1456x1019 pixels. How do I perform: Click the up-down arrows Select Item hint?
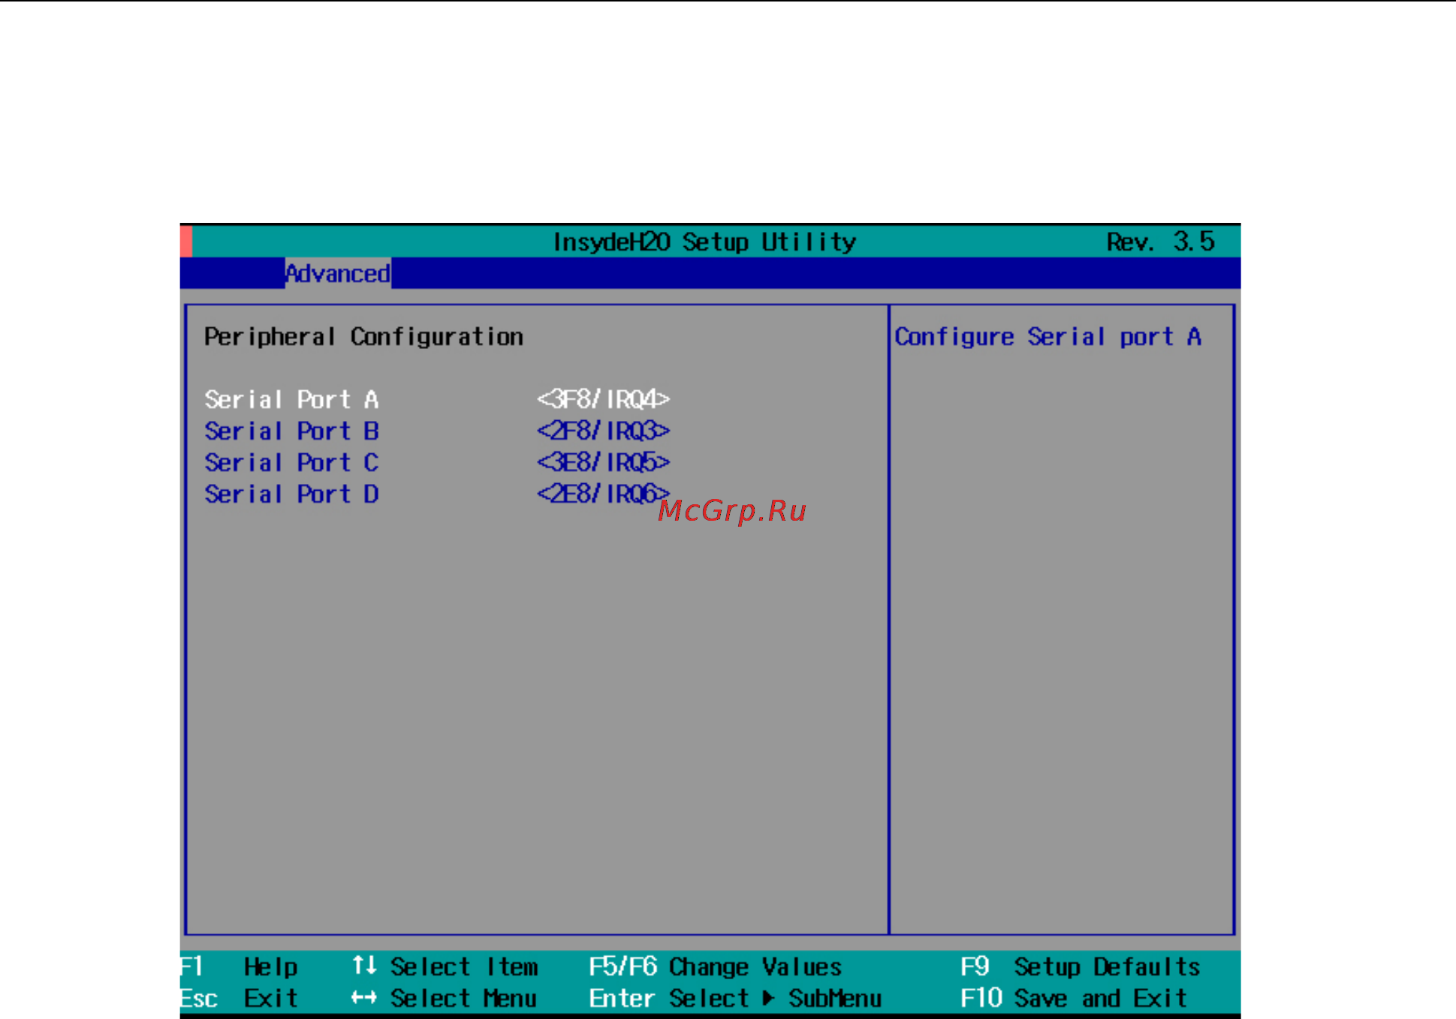pos(445,966)
